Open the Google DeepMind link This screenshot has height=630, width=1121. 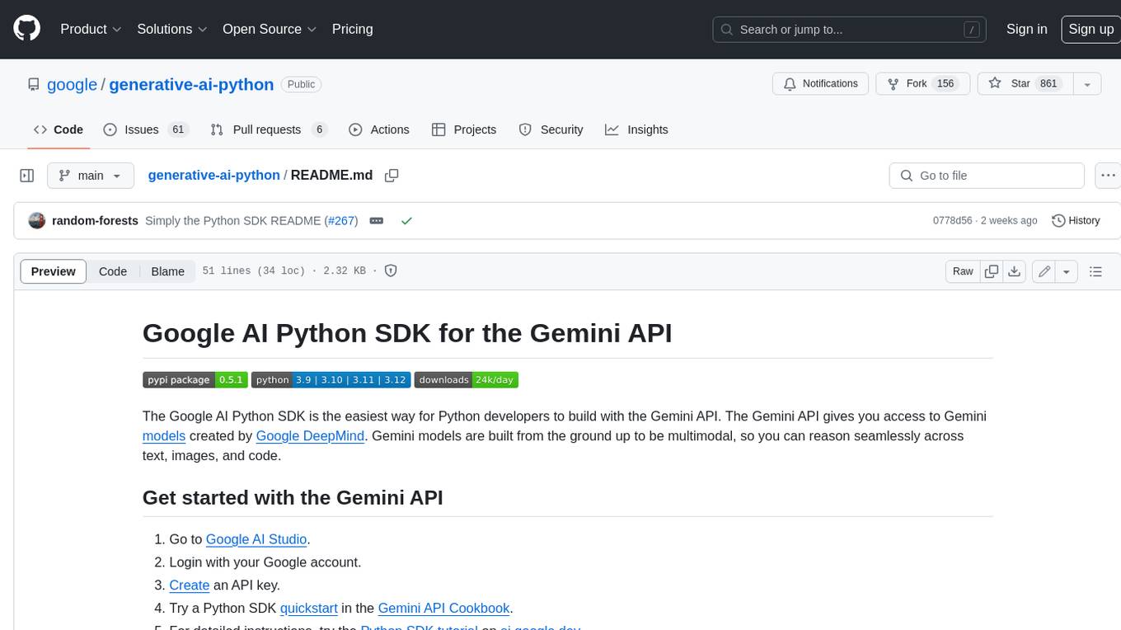[310, 435]
